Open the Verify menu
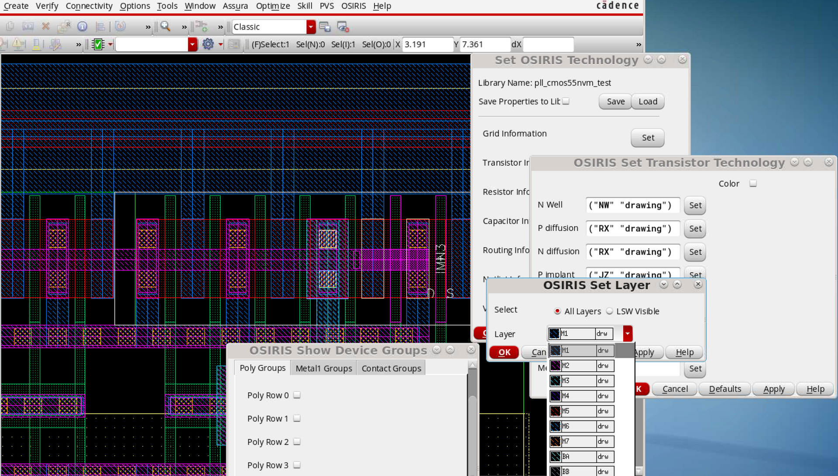The height and width of the screenshot is (476, 838). click(x=47, y=6)
